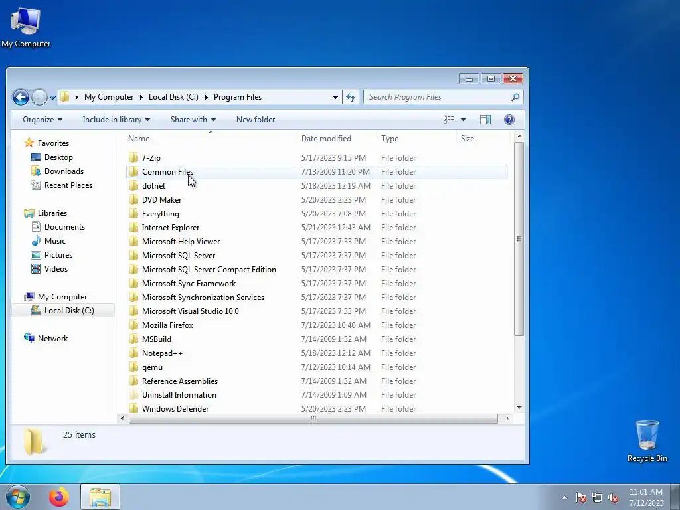
Task: Click the search magnifier icon
Action: (515, 97)
